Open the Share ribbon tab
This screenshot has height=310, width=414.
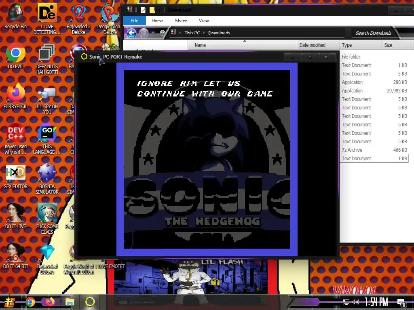181,21
